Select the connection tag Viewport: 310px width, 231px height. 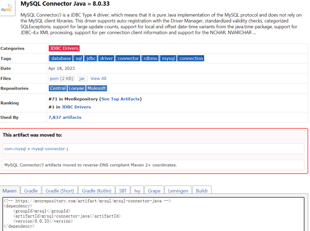pos(191,59)
